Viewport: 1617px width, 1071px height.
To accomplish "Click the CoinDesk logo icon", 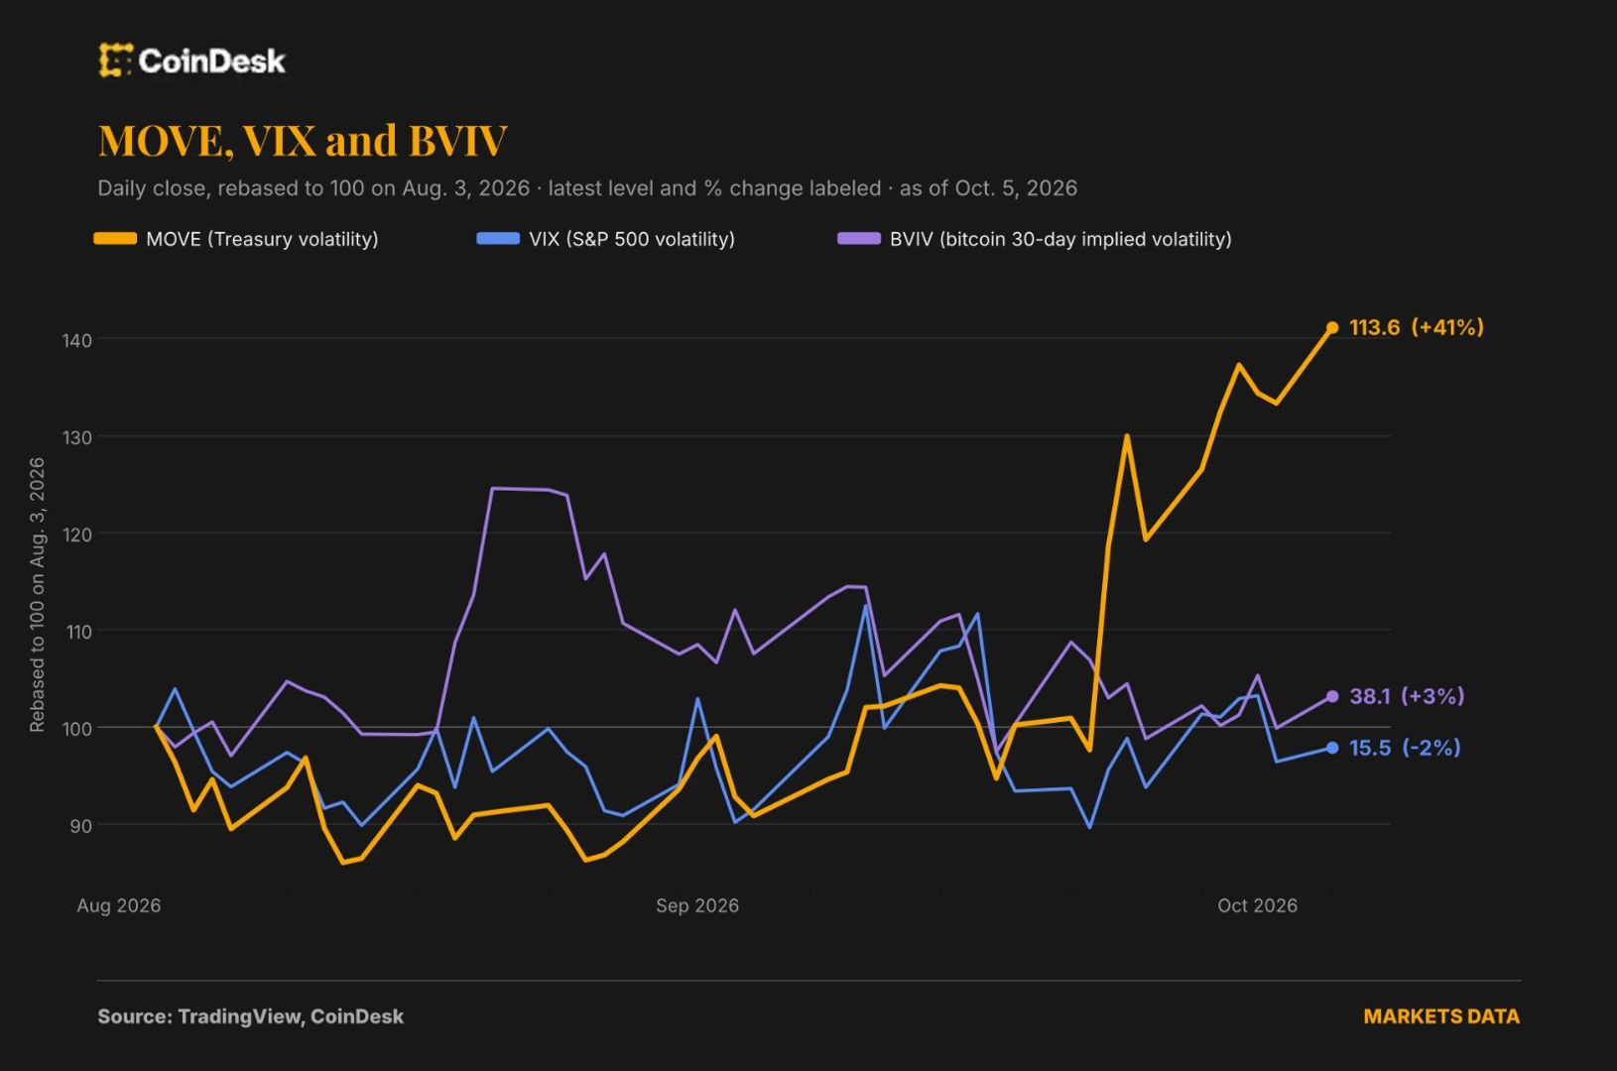I will tap(115, 60).
